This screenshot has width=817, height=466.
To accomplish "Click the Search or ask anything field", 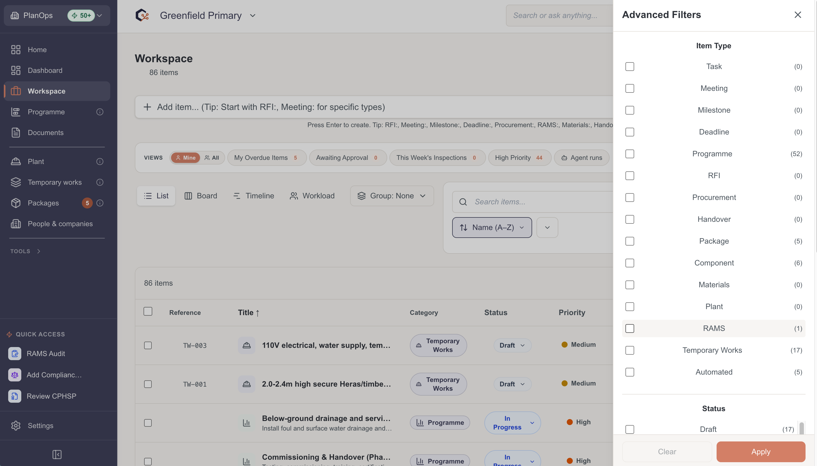I will coord(559,15).
